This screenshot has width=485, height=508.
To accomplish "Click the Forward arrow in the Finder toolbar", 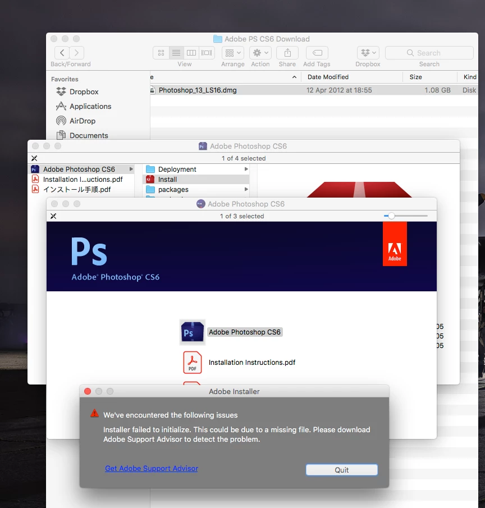I will 76,53.
